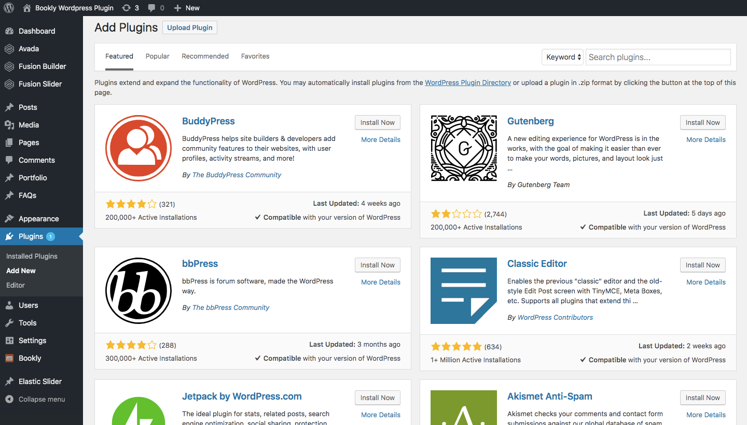Click the Classic Editor five-star rating

456,347
